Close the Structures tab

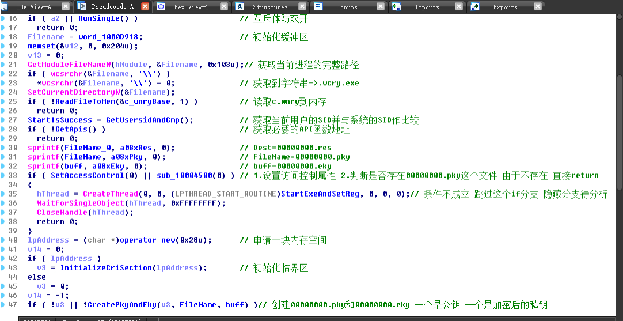pos(302,6)
